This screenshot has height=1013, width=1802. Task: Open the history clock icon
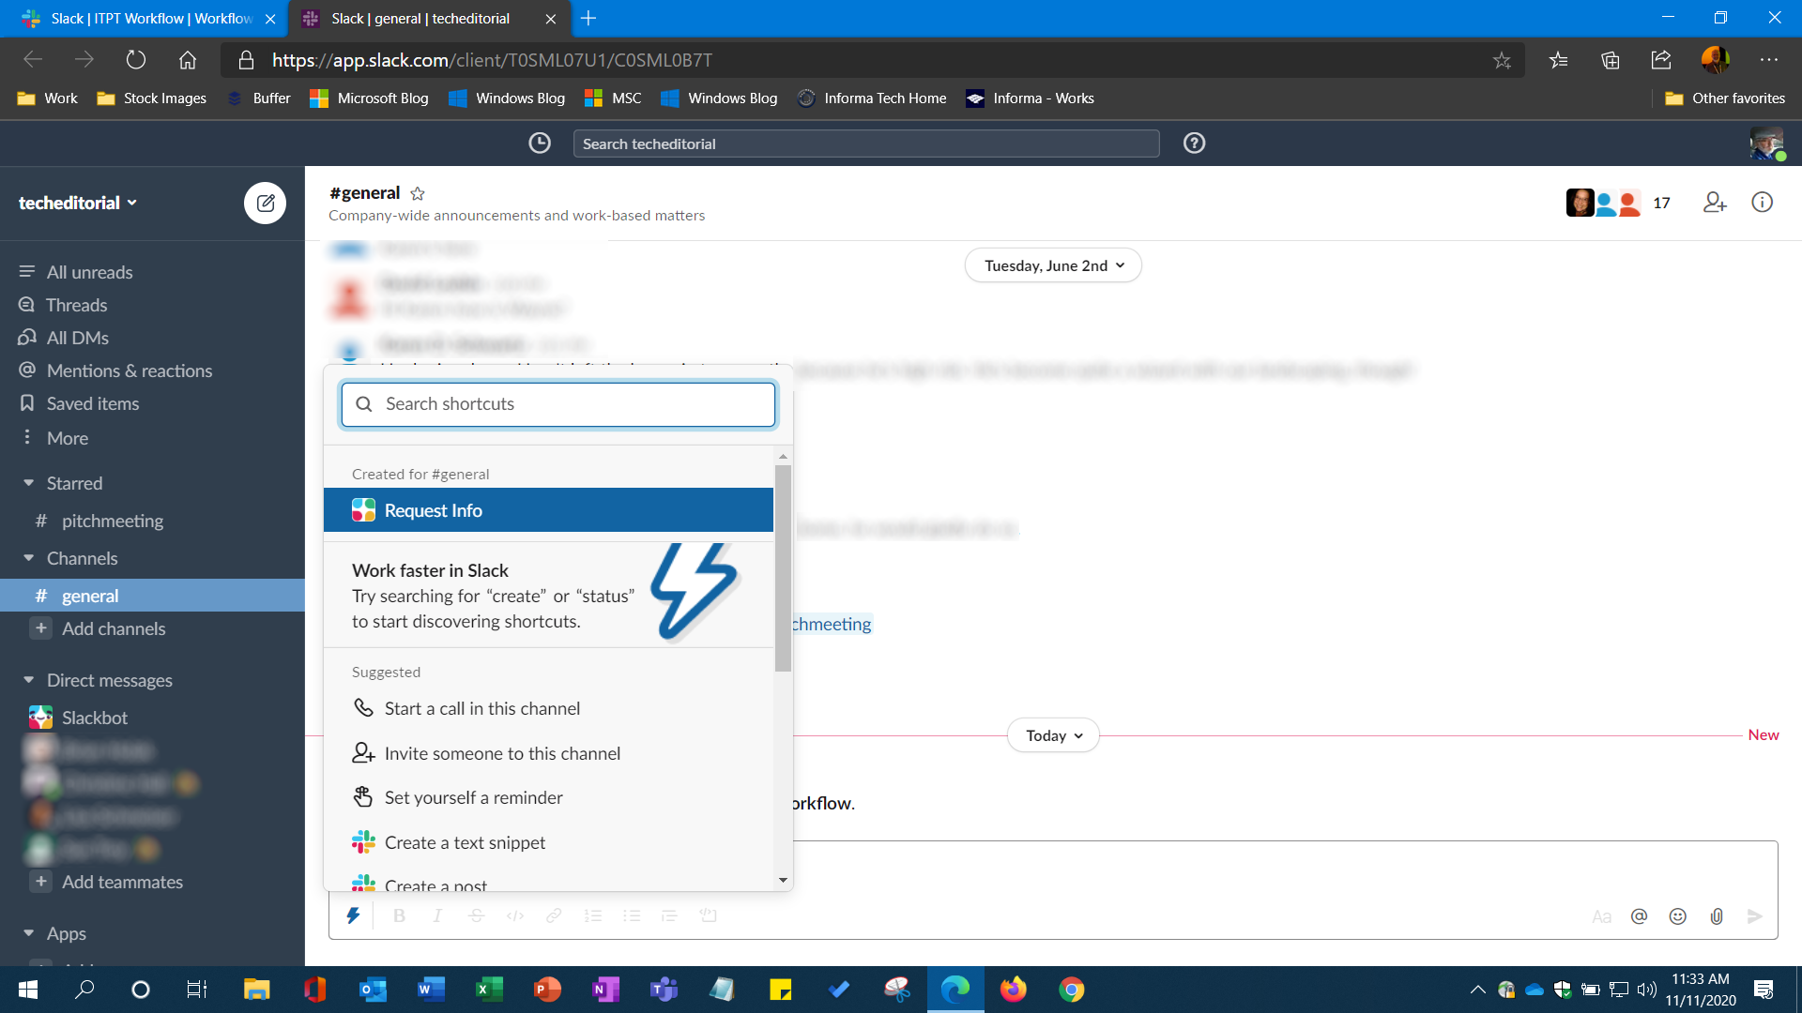click(x=540, y=144)
